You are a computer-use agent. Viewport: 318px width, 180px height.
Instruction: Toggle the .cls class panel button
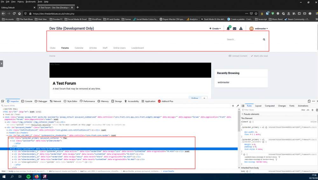click(x=308, y=110)
